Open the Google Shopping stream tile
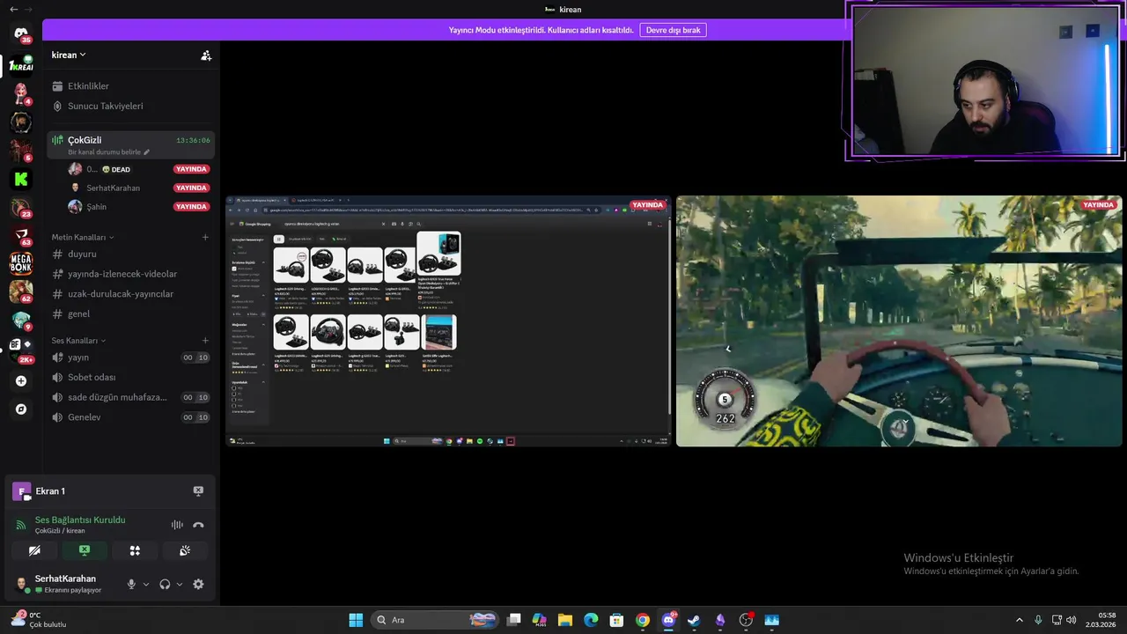 (448, 321)
